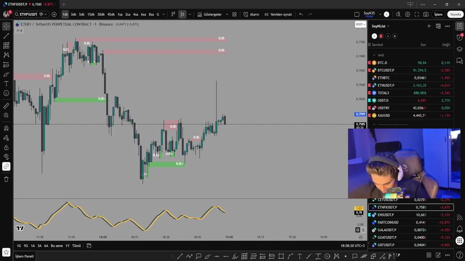Switch to the 15dk timeframe
Image resolution: width=465 pixels, height=261 pixels.
(x=91, y=14)
